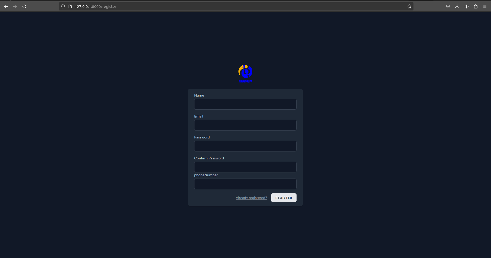
Task: Open the tracking protection shield icon
Action: [63, 6]
